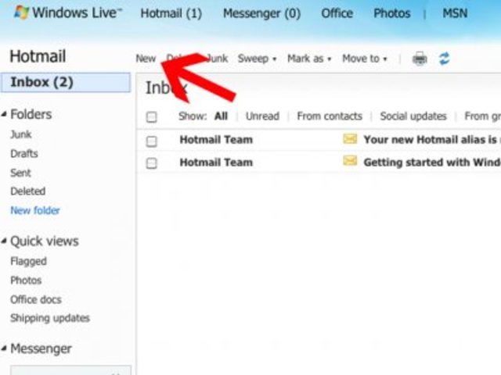Open MSN in the top navigation
The height and width of the screenshot is (375, 501).
point(455,13)
